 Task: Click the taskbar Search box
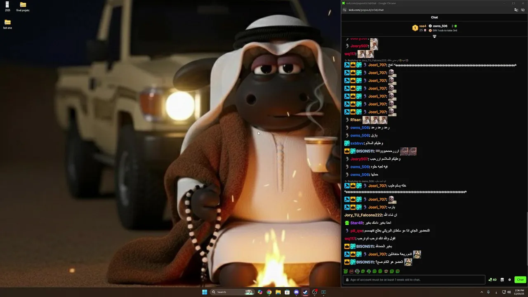pos(233,292)
